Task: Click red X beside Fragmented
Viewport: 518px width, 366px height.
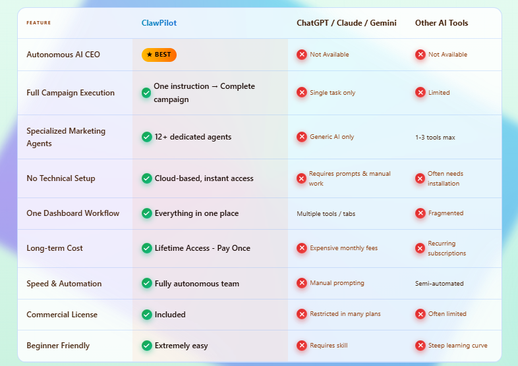Action: (420, 213)
